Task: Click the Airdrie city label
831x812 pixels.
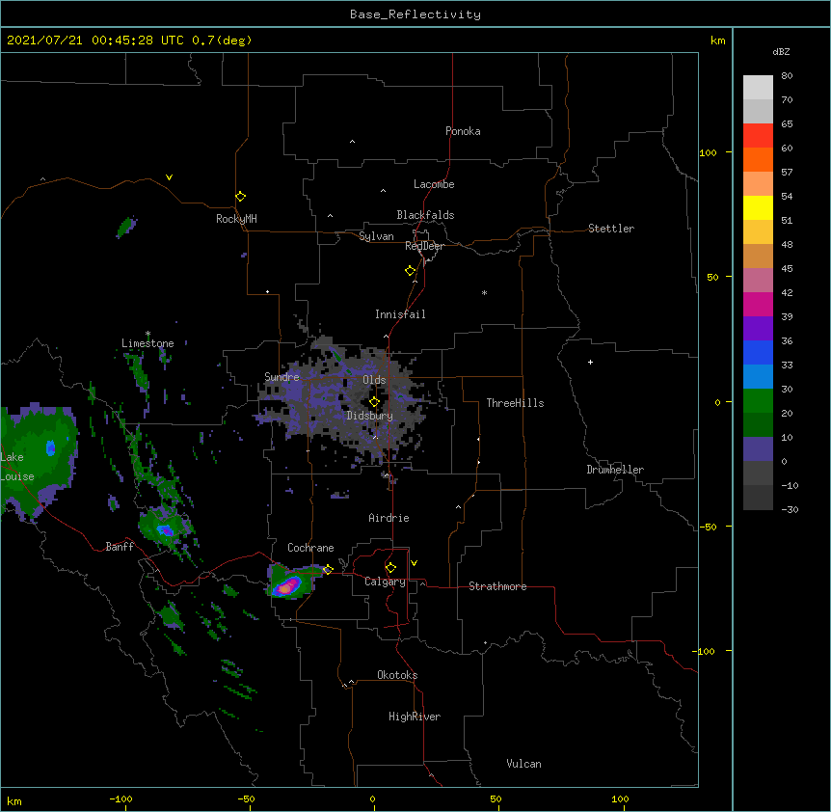Action: tap(389, 518)
